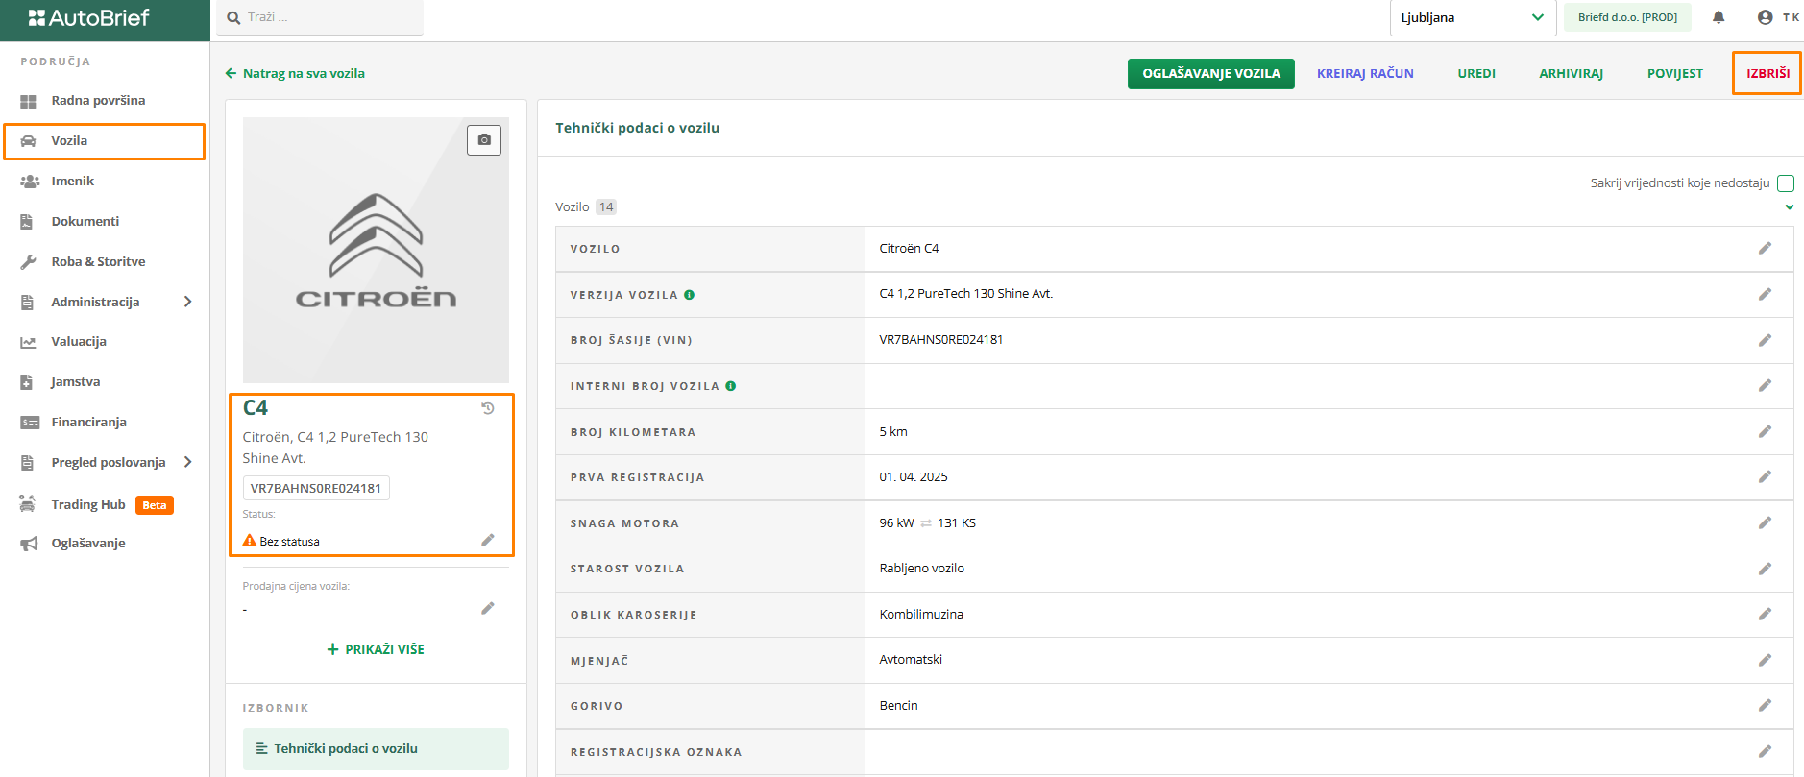Click Kreiraj račun
1804x777 pixels.
[1365, 73]
